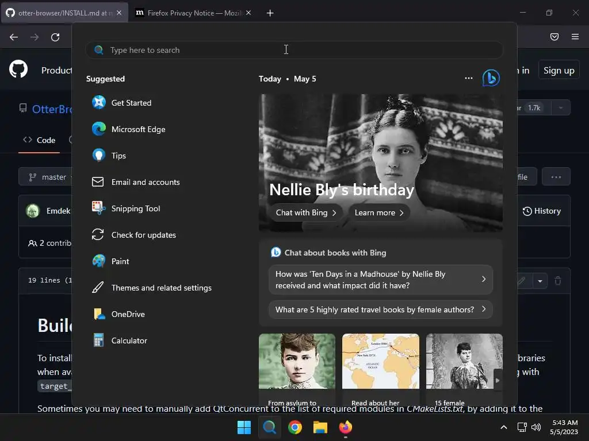
Task: Open Read about her map thumbnail
Action: (x=381, y=369)
